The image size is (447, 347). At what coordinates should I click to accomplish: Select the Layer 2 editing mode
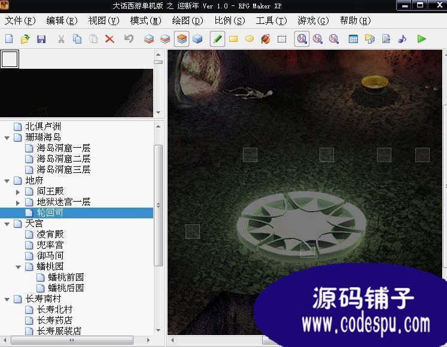point(165,39)
